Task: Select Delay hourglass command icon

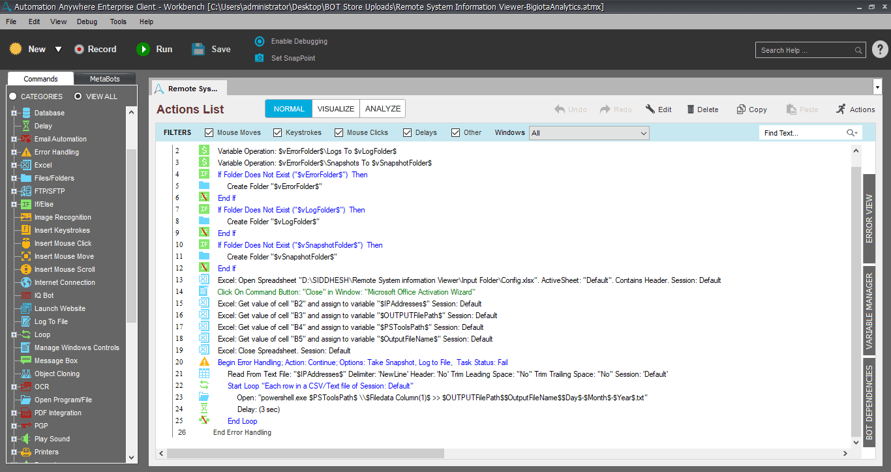Action: click(26, 126)
